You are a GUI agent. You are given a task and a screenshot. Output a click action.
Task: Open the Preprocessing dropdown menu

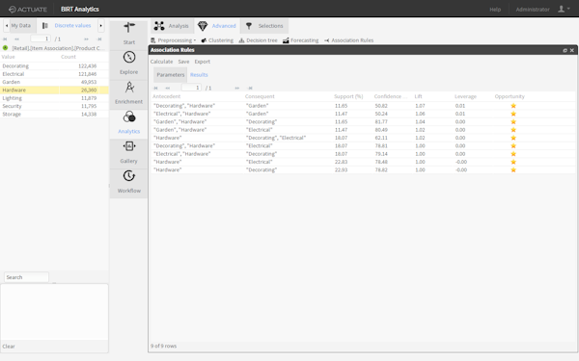coord(173,40)
